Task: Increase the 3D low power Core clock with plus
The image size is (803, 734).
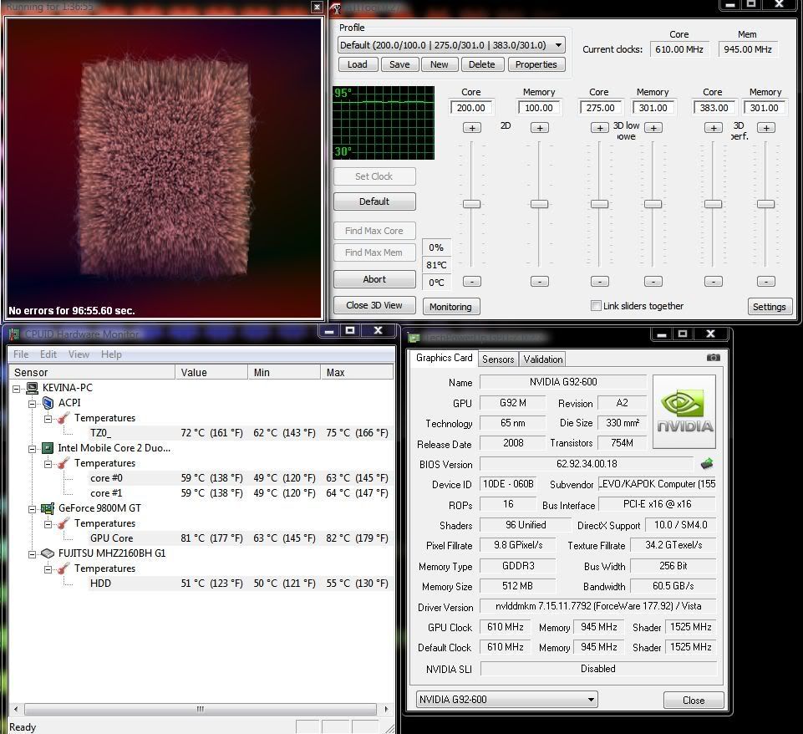Action: 600,128
